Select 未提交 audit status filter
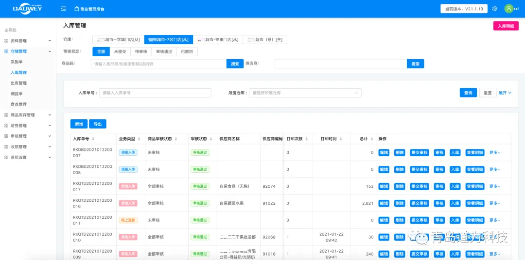The image size is (525, 260). tap(120, 51)
